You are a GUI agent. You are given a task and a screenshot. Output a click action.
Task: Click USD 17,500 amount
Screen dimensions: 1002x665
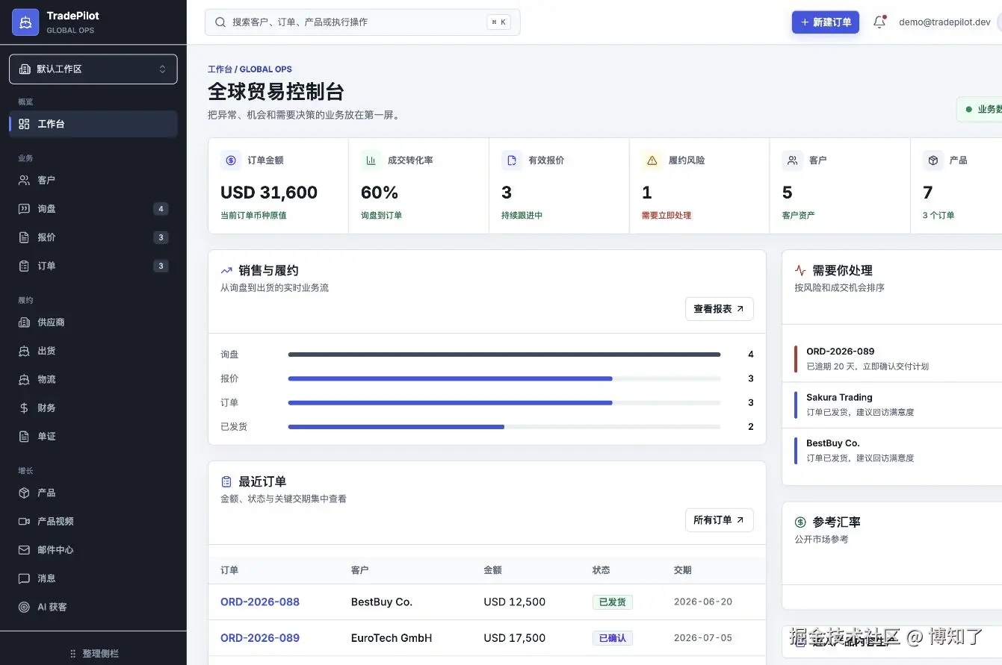[x=515, y=637]
